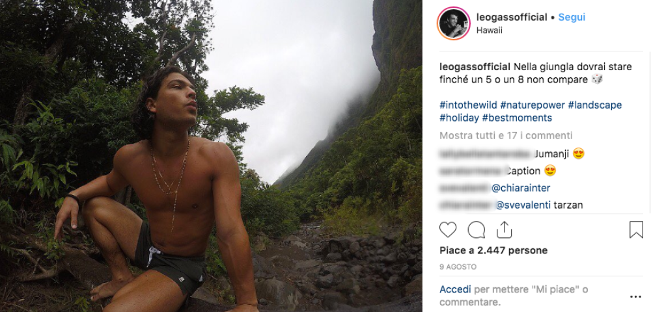Screen dimensions: 651x312
Task: Click the share arrow icon
Action: click(504, 229)
